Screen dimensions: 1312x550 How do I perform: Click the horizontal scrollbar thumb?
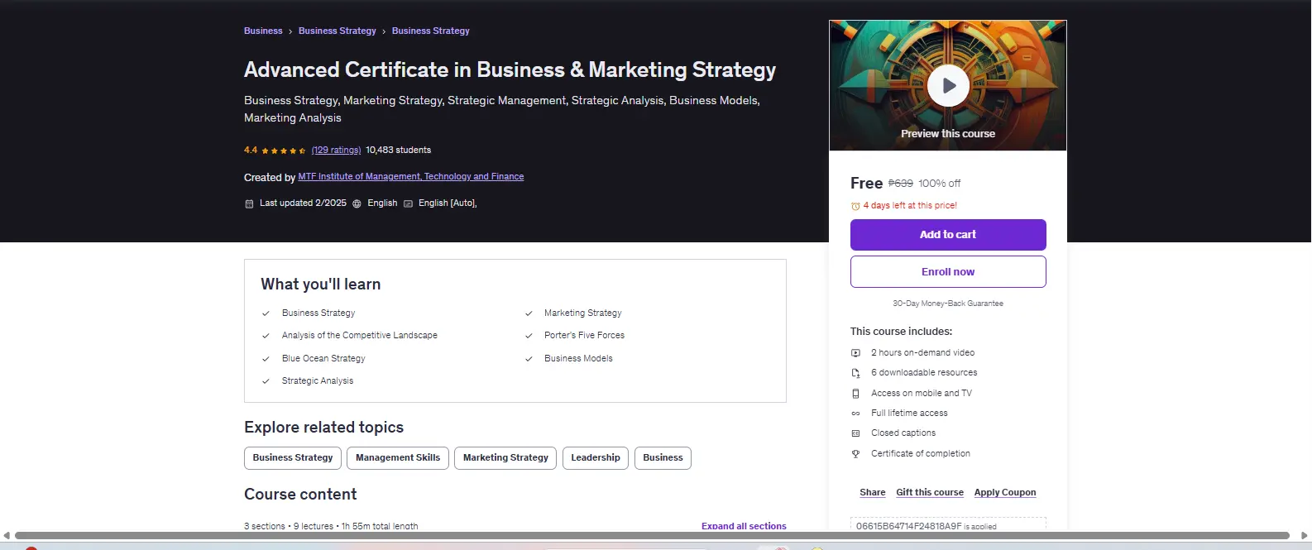coord(652,536)
